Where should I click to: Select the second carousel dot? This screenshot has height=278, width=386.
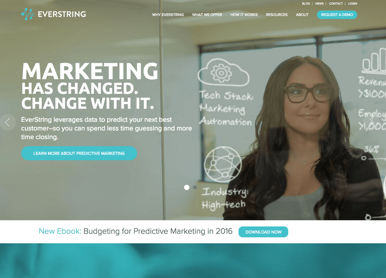point(195,188)
